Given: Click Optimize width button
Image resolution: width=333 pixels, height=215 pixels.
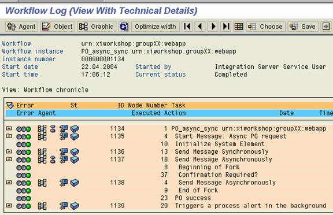Looking at the screenshot, I should tap(156, 27).
